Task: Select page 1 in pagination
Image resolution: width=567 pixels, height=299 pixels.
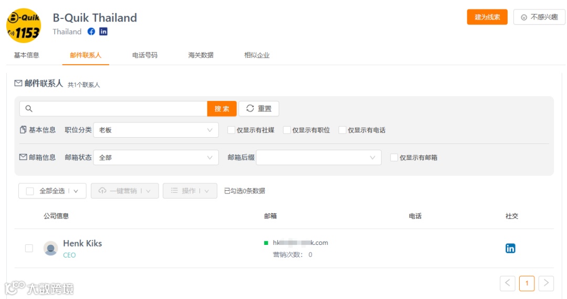Action: 527,283
